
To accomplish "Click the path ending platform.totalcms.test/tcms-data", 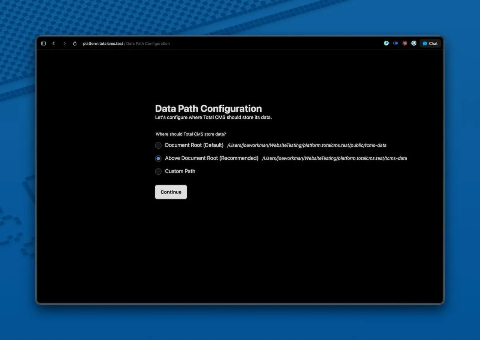I will tap(334, 159).
